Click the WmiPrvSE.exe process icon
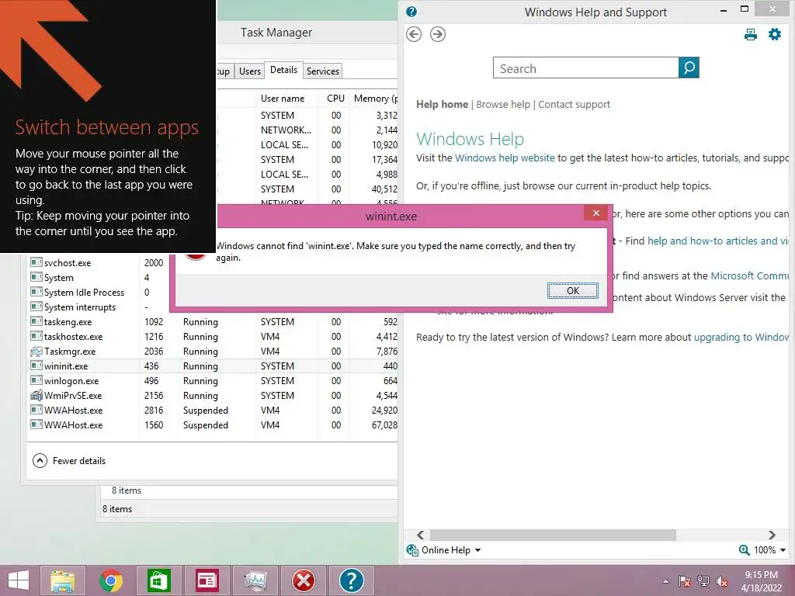795x596 pixels. (36, 395)
